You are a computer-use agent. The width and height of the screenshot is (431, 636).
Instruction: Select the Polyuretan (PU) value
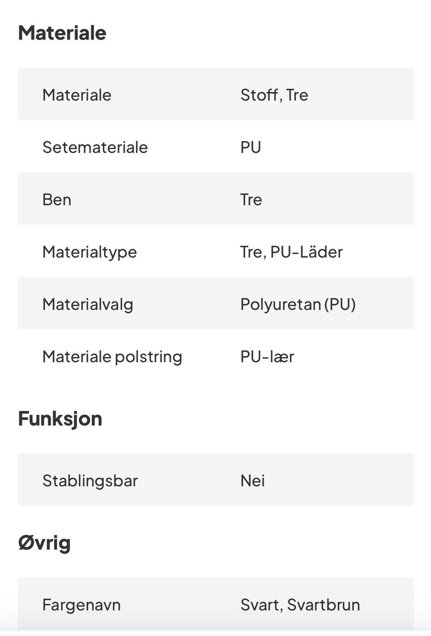298,305
